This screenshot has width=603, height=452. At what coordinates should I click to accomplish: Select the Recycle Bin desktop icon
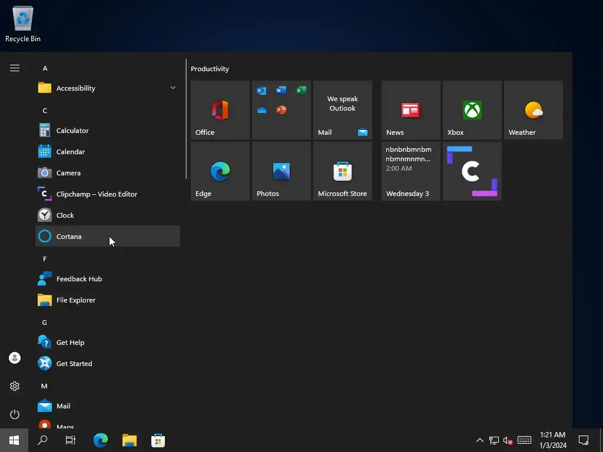tap(23, 24)
